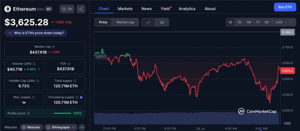The image size is (300, 131).
Task: Click the $40.71B volume value
Action: point(15,69)
